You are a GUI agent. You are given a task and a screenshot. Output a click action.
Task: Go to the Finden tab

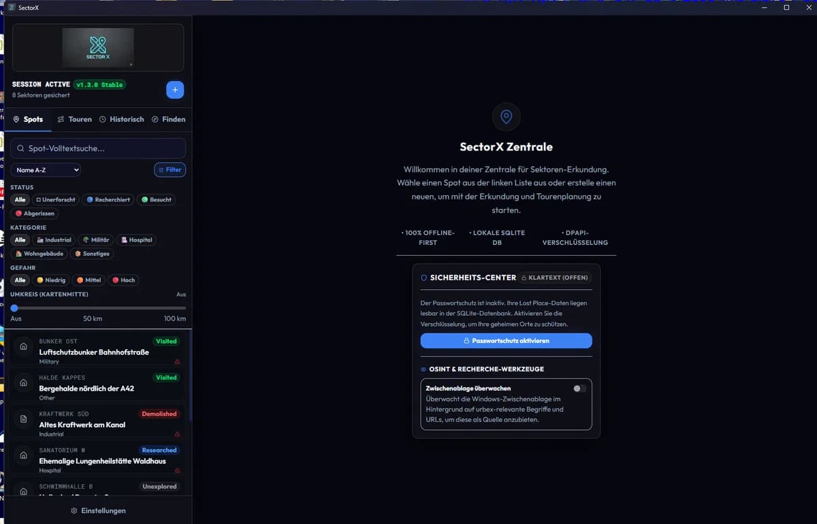tap(169, 119)
